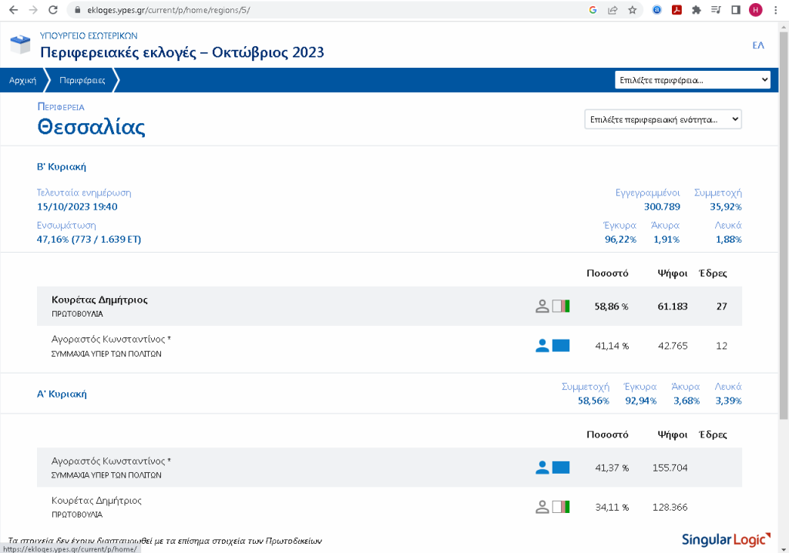
Task: Click the ballot box logo icon
Action: [20, 45]
